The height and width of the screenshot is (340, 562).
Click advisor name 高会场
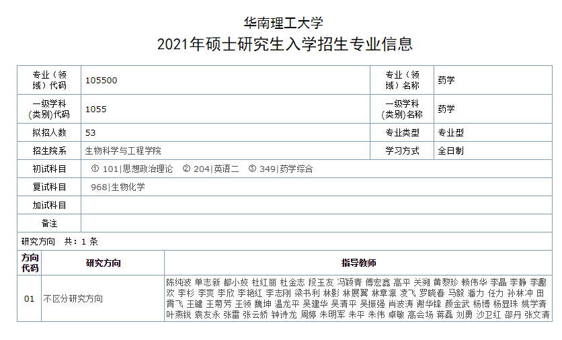420,315
